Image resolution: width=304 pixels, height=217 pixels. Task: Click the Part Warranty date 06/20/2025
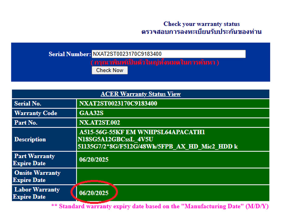click(x=94, y=160)
